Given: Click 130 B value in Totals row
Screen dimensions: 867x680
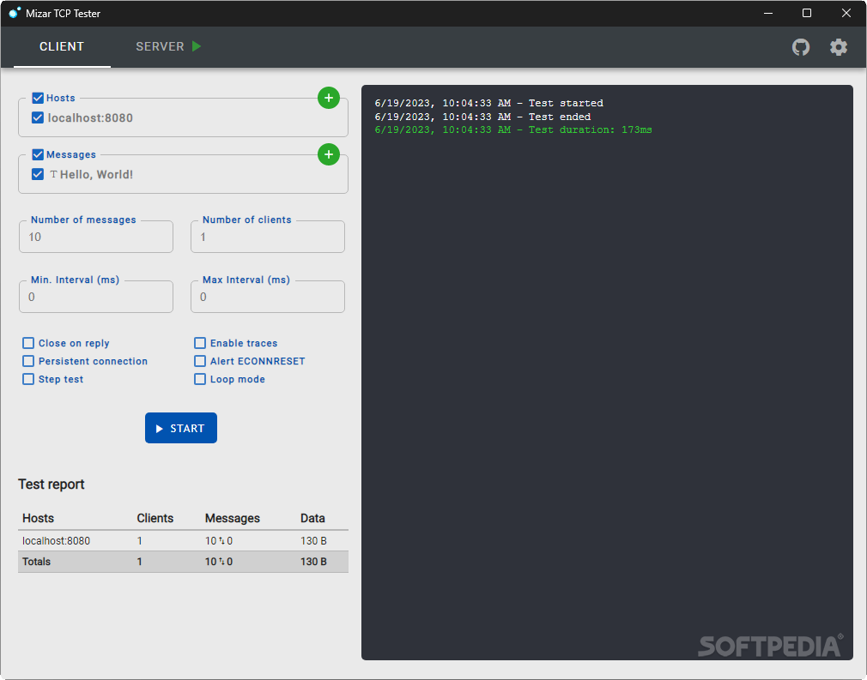Looking at the screenshot, I should (313, 562).
